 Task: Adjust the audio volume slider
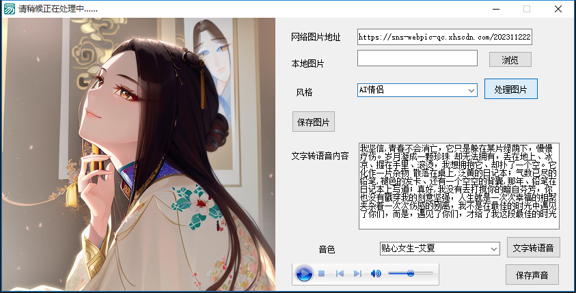click(x=410, y=273)
